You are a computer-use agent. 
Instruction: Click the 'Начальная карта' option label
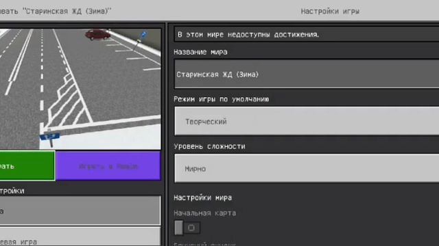pyautogui.click(x=204, y=213)
